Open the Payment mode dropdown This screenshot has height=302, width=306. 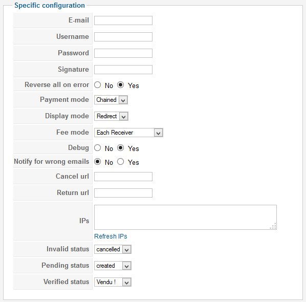click(x=111, y=100)
